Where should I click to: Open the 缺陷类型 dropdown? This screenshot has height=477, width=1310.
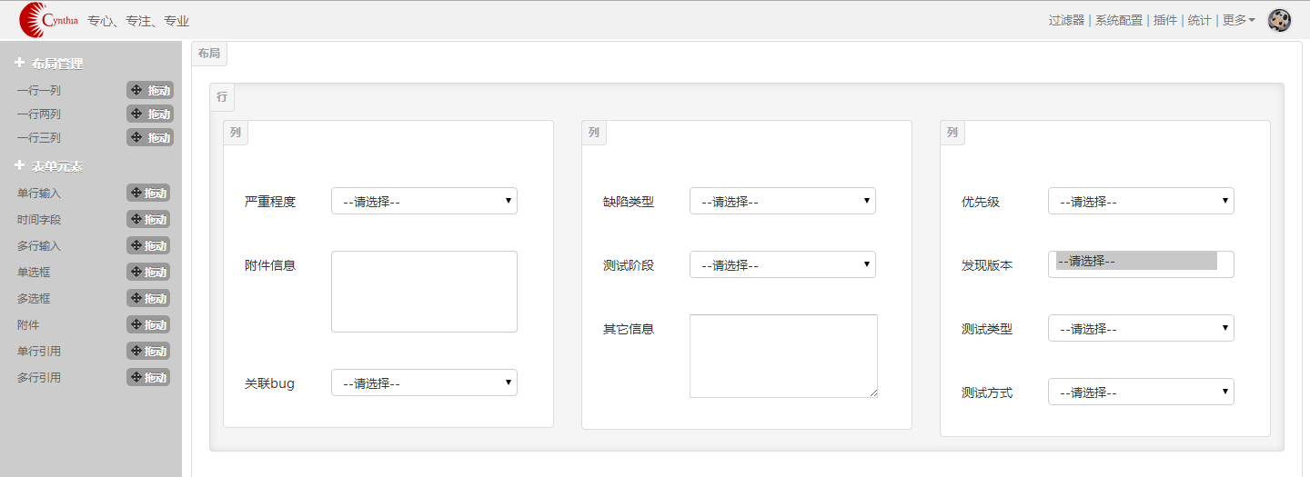pos(782,201)
